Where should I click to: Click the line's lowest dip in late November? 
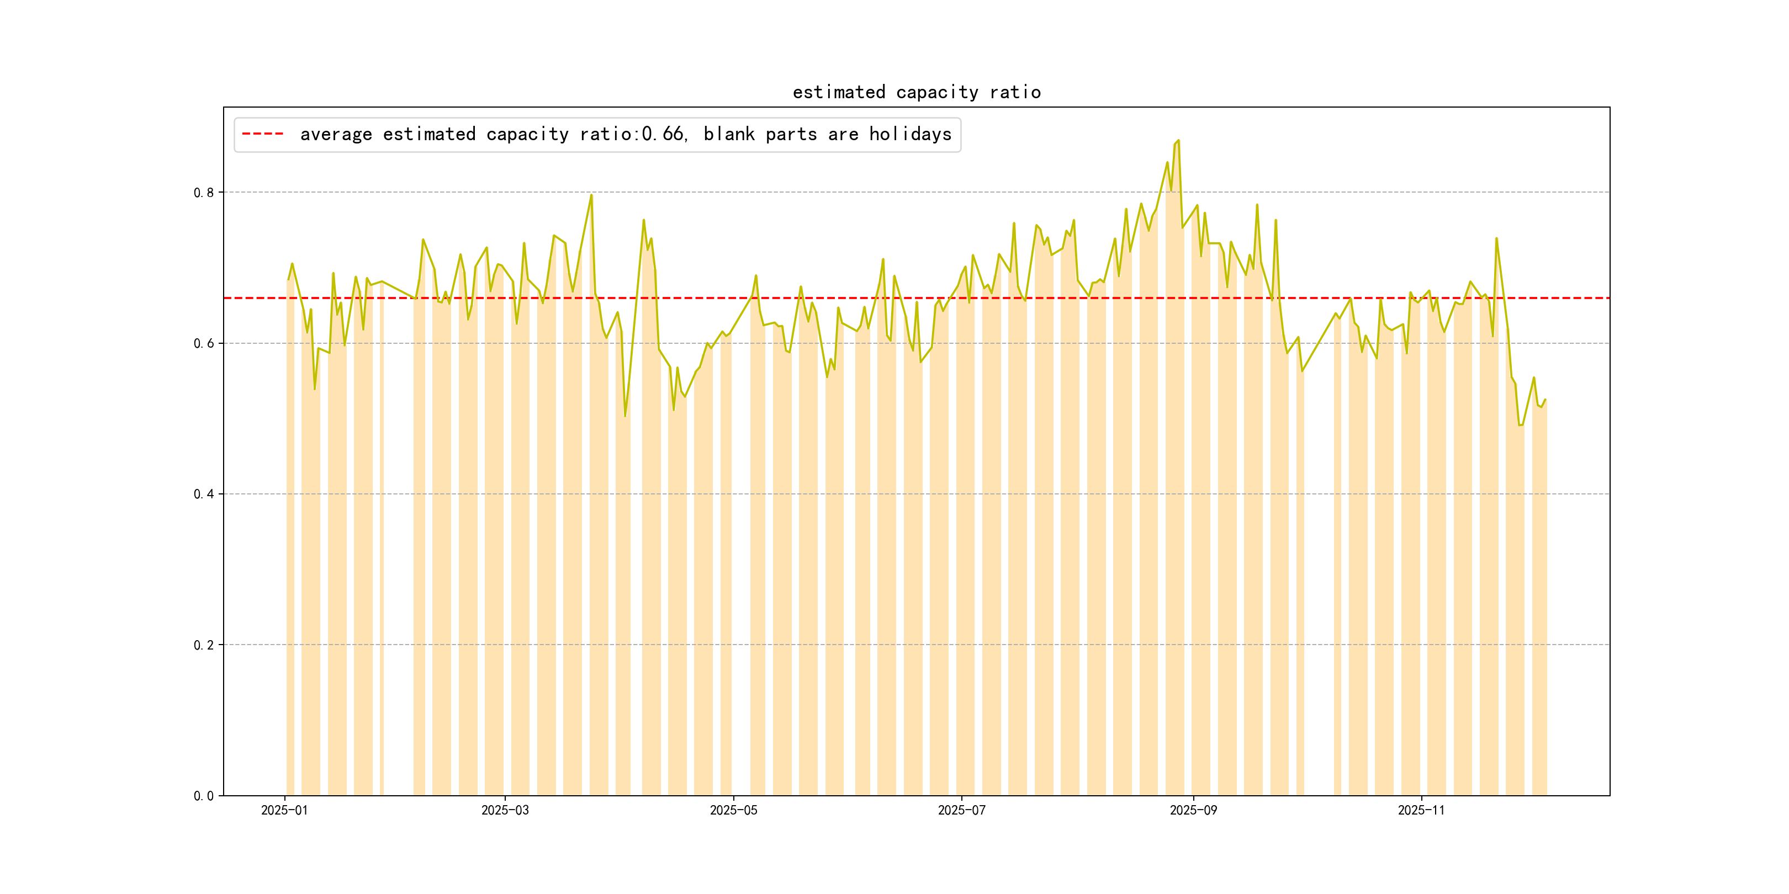1520,424
